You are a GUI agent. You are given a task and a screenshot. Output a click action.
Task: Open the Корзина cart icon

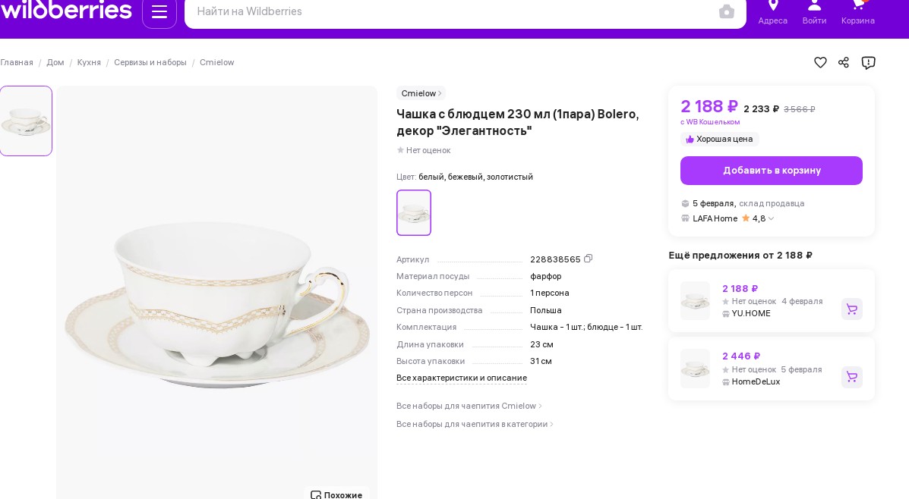(858, 12)
